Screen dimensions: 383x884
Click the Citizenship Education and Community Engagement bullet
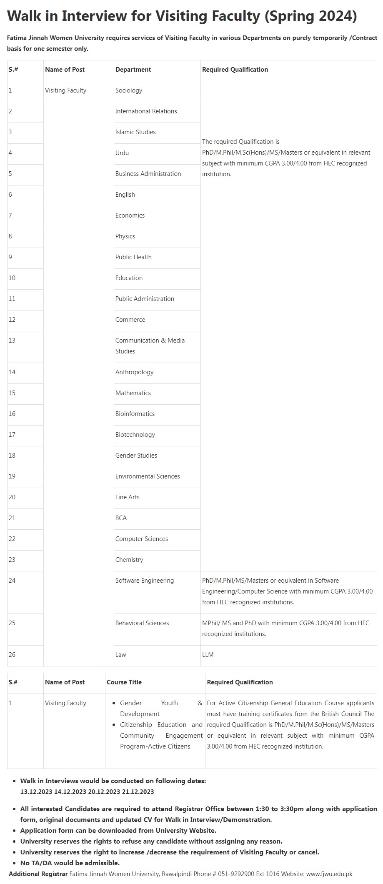click(x=161, y=735)
